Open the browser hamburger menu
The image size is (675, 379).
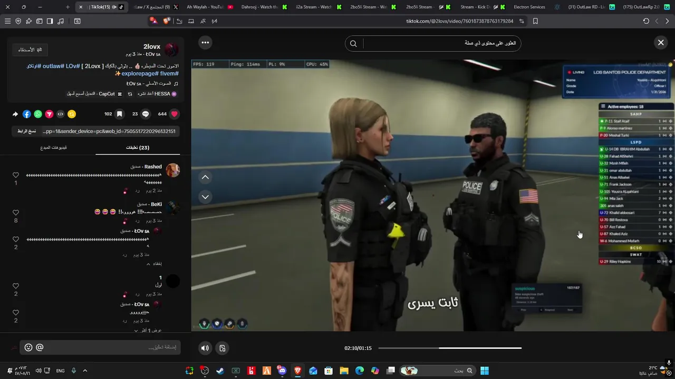(x=7, y=21)
